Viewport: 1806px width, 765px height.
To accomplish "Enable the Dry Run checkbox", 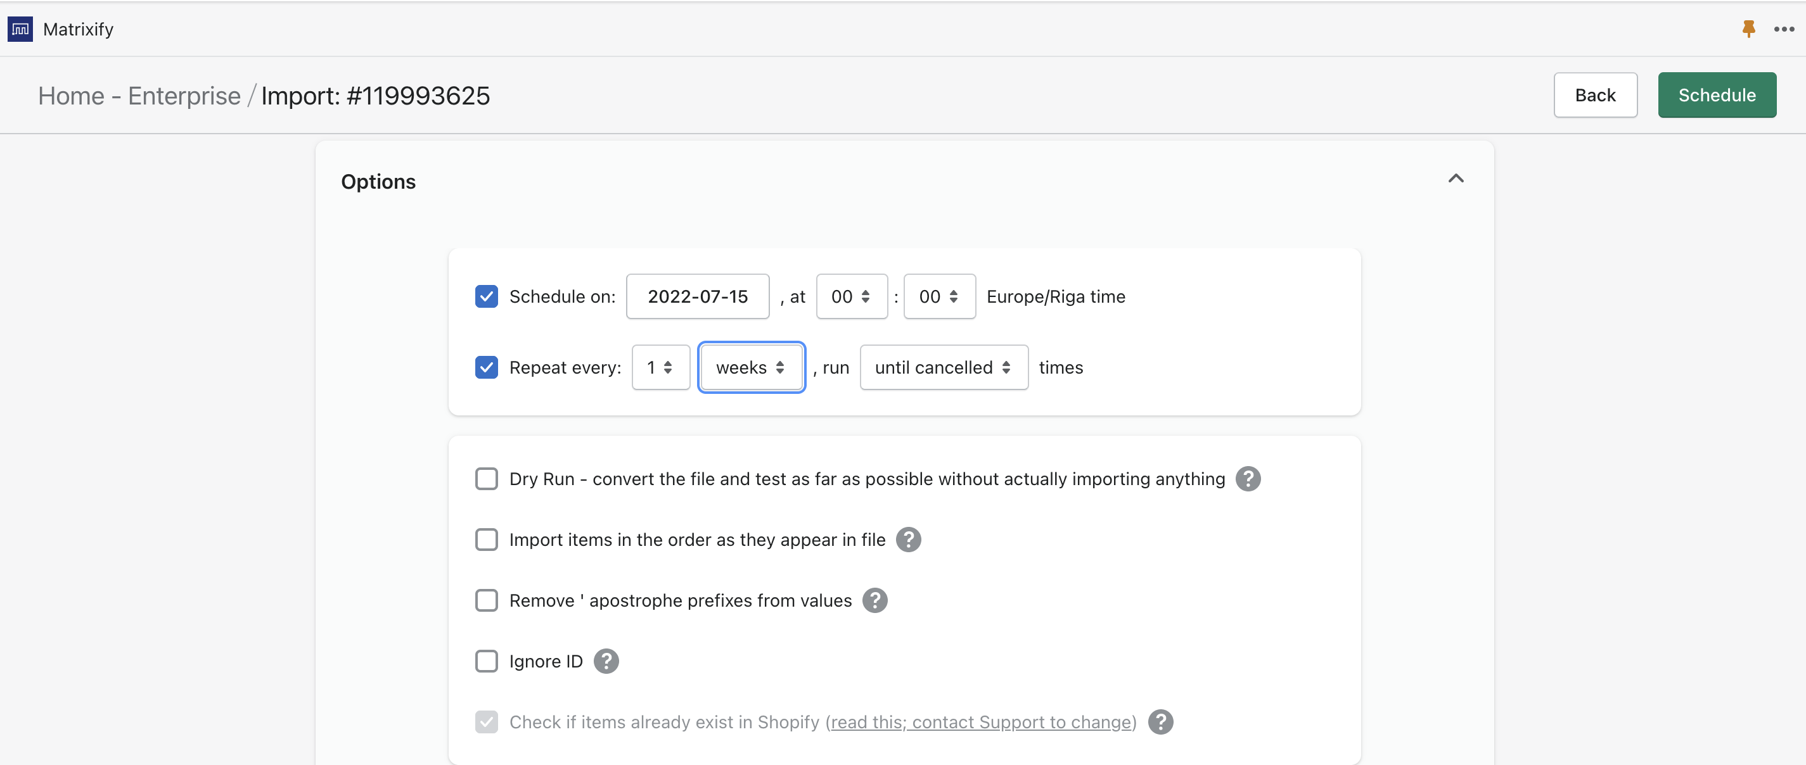I will (x=487, y=479).
